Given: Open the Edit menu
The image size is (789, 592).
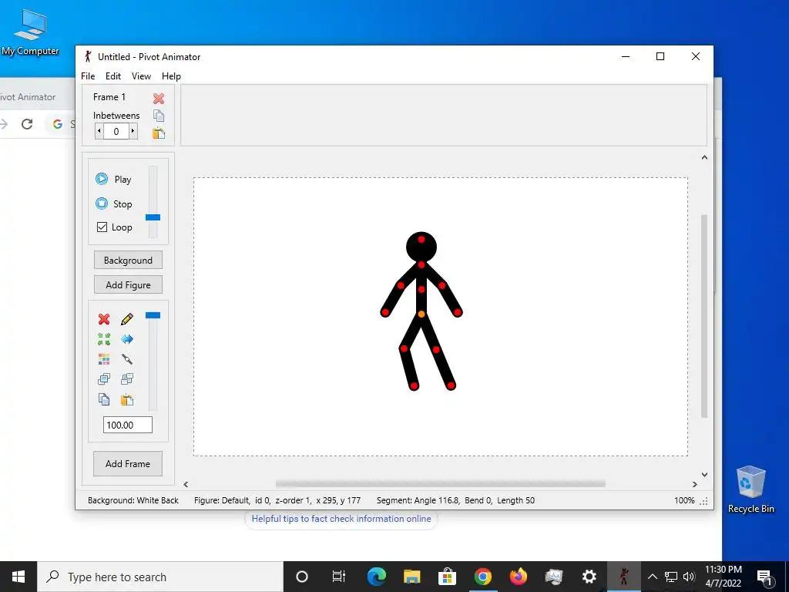Looking at the screenshot, I should pyautogui.click(x=112, y=76).
